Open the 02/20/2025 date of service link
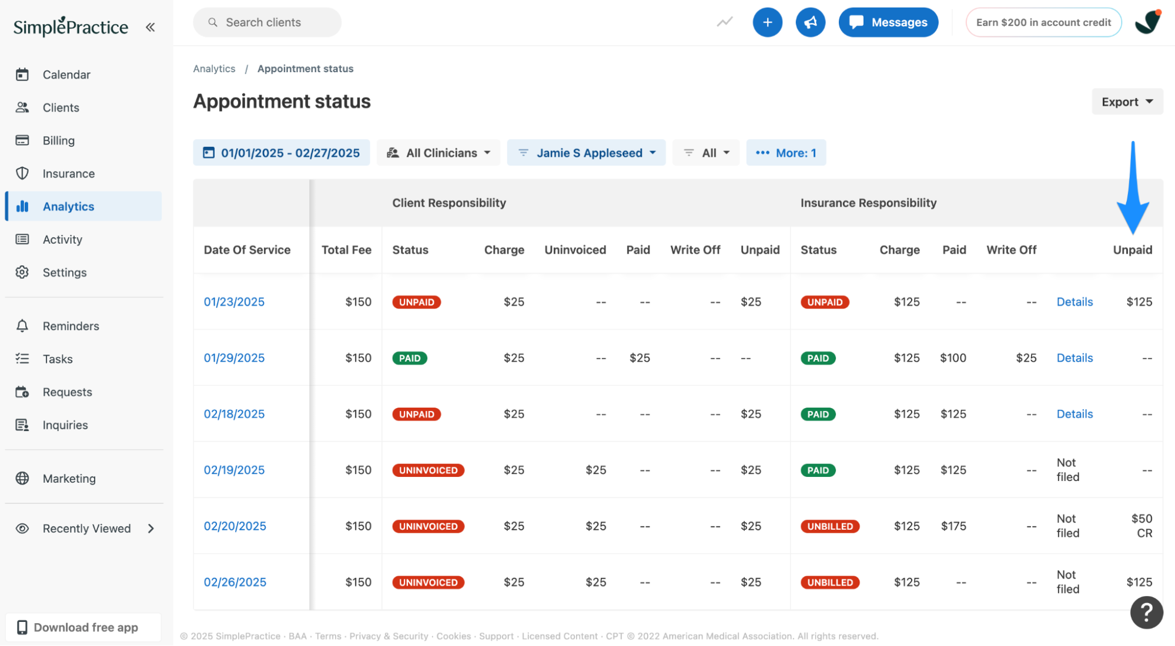This screenshot has width=1175, height=646. tap(235, 526)
